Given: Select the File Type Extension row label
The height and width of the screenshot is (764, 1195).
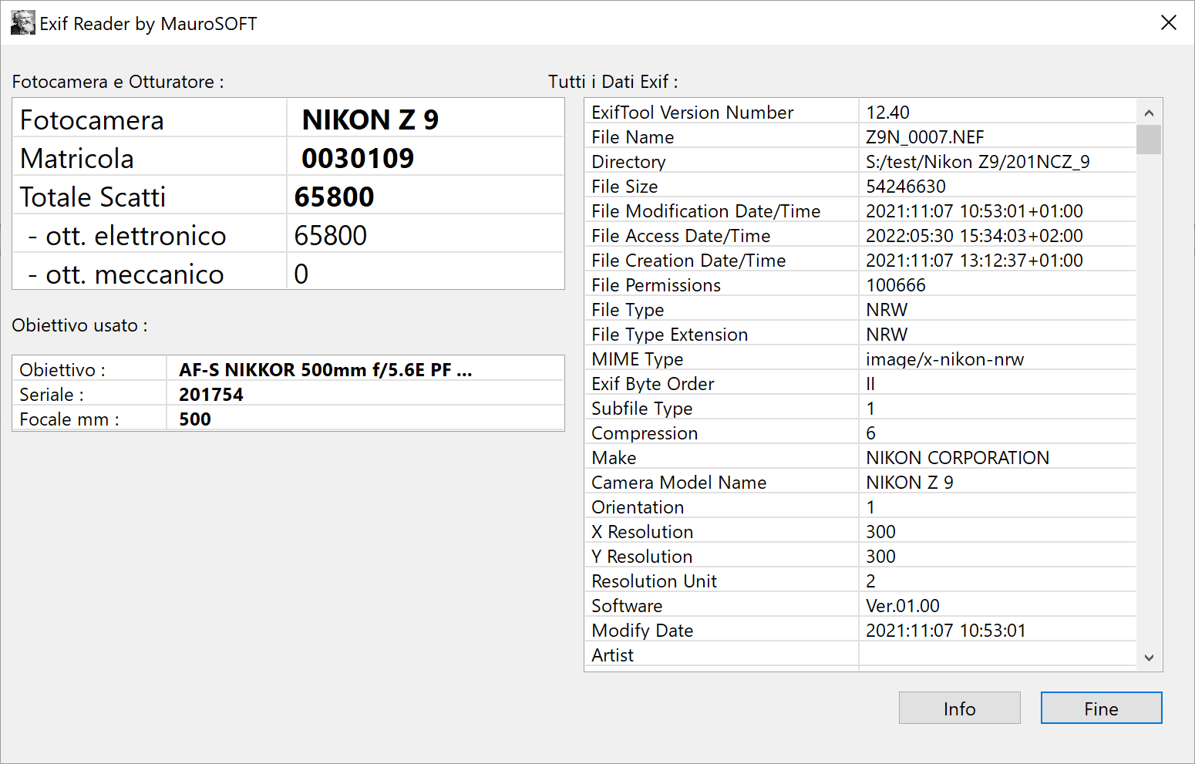Looking at the screenshot, I should 670,335.
